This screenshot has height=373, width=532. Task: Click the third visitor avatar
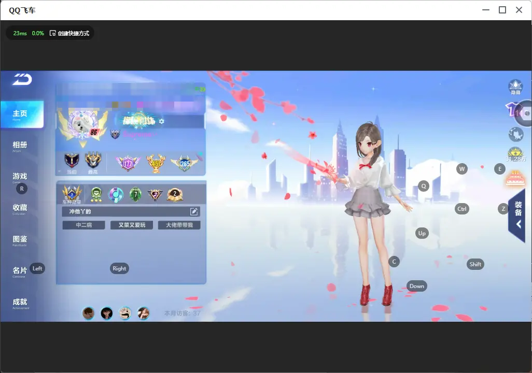[125, 313]
